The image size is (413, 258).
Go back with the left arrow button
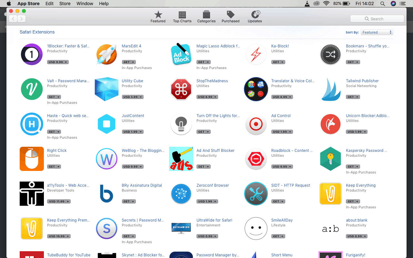click(x=13, y=19)
